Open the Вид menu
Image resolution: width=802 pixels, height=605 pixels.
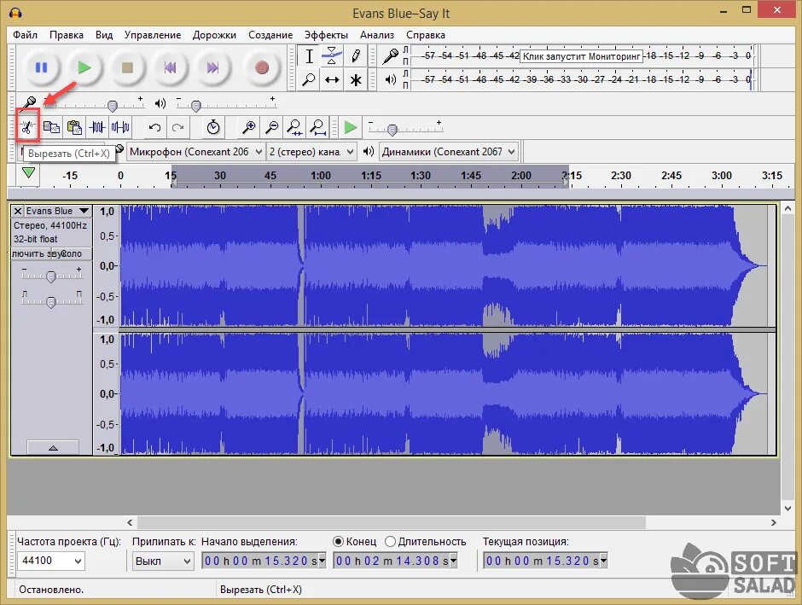pos(104,35)
